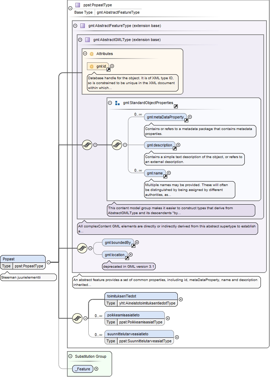270x377 pixels.
Task: Follow reference arrow on gml:metaDataProperty
Action: click(x=186, y=121)
